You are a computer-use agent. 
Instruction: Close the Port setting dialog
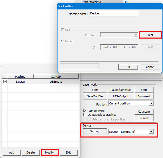click(x=158, y=6)
